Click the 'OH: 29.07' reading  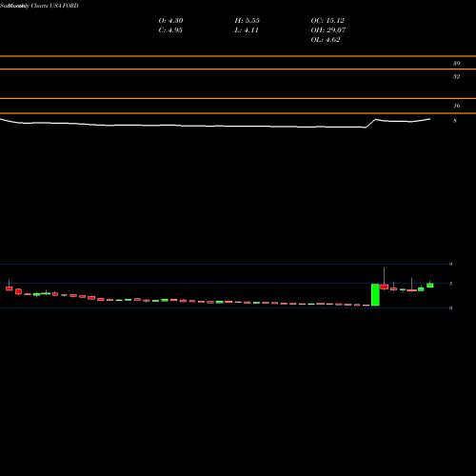(328, 30)
